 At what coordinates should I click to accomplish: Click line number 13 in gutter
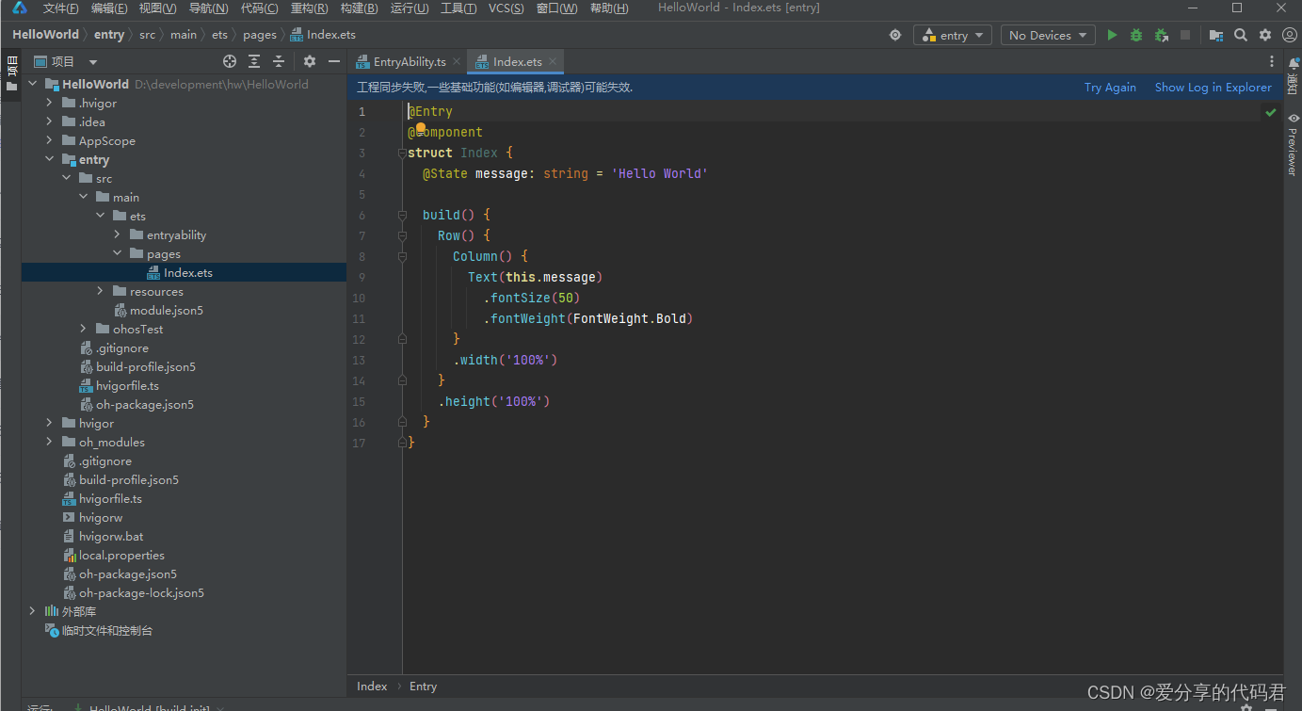tap(359, 360)
